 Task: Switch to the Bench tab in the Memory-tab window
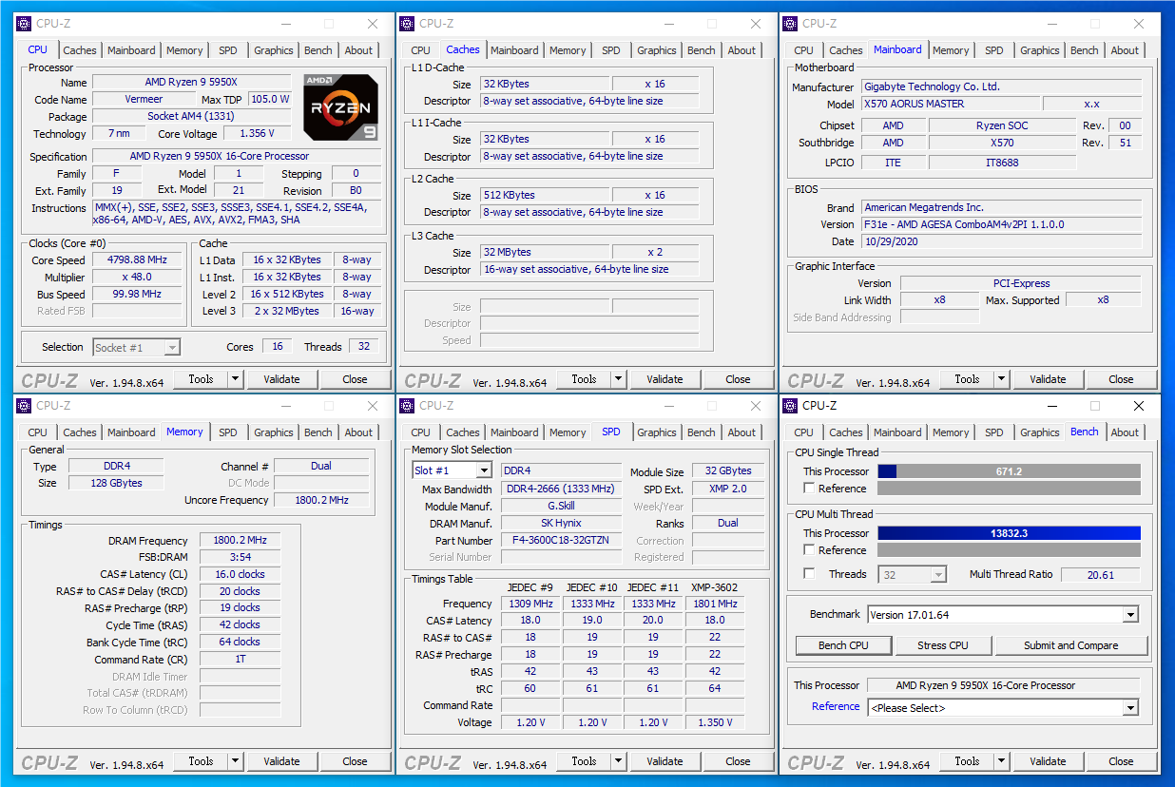[318, 432]
